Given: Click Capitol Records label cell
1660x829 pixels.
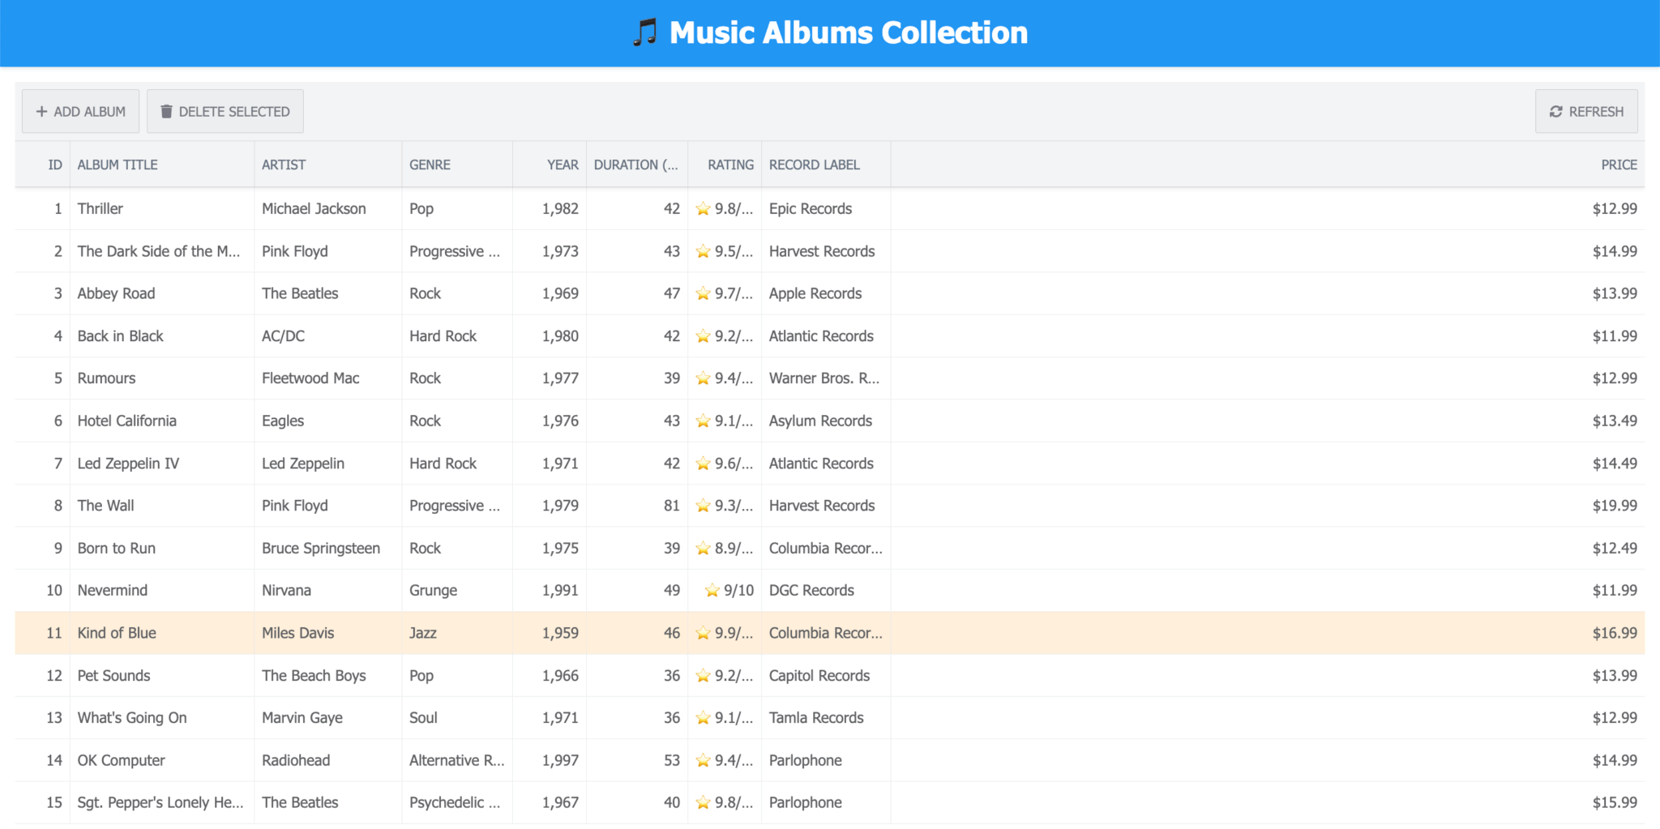Looking at the screenshot, I should [826, 676].
